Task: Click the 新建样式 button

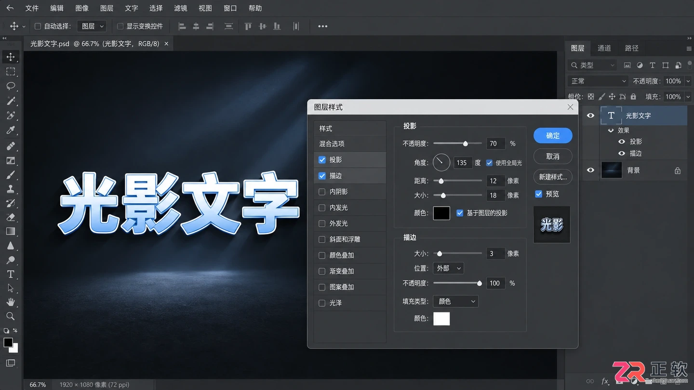Action: click(x=553, y=177)
